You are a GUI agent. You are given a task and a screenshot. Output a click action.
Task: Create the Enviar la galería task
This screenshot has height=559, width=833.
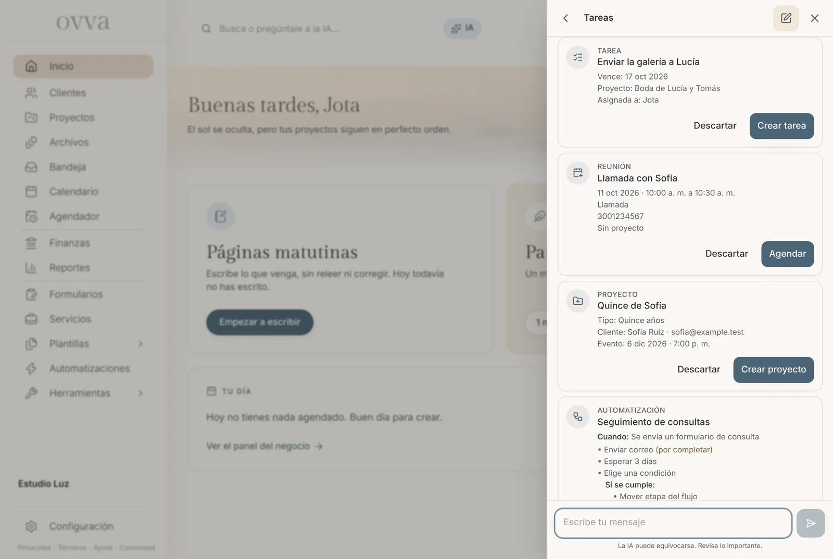781,126
